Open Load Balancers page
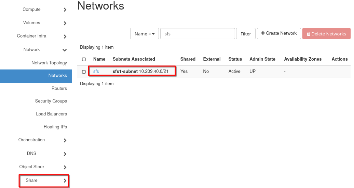 52,114
